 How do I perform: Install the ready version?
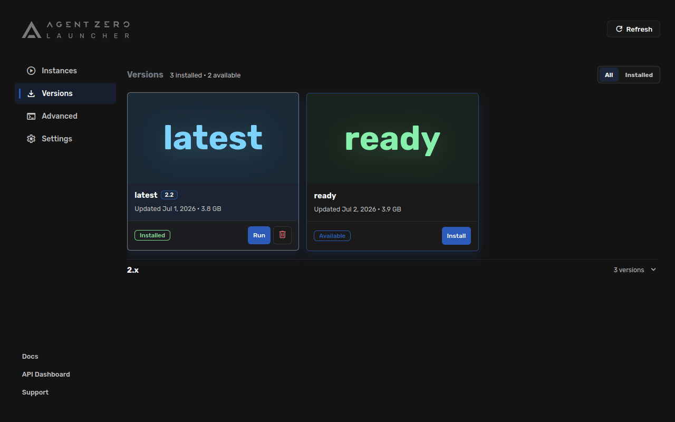coord(456,236)
